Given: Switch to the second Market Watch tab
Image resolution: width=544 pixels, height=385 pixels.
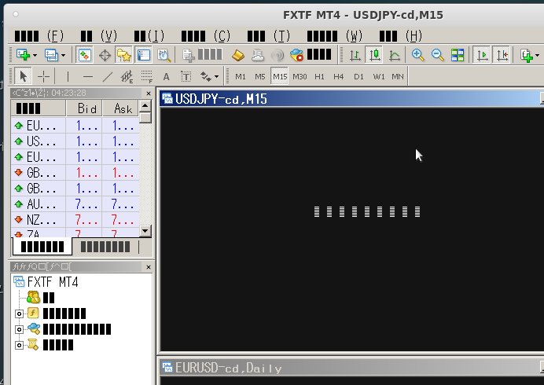Looking at the screenshot, I should (x=105, y=247).
